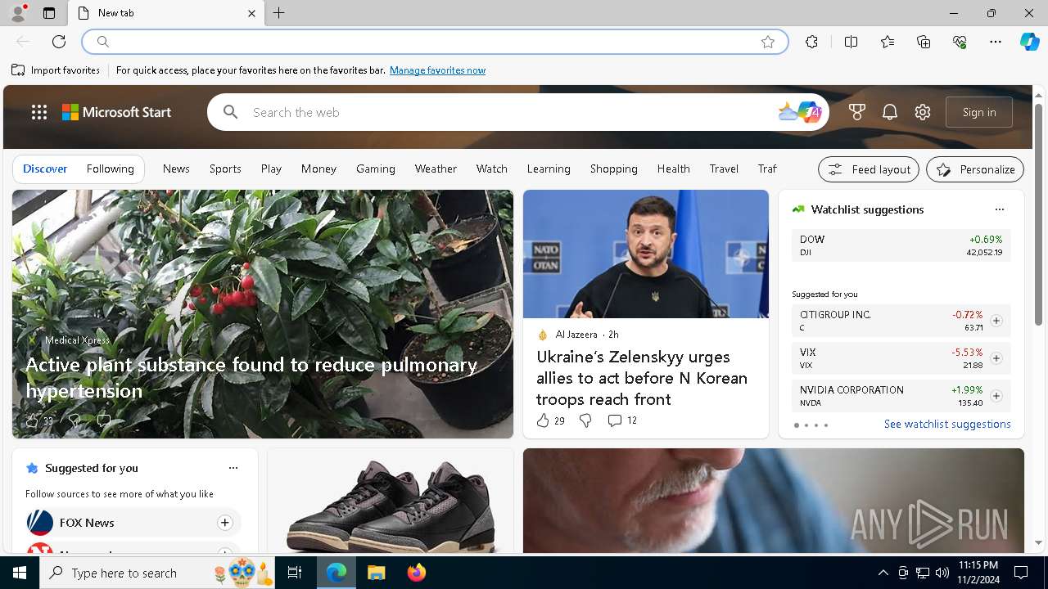Image resolution: width=1048 pixels, height=589 pixels.
Task: Select the Discover feed tab
Action: pyautogui.click(x=45, y=169)
